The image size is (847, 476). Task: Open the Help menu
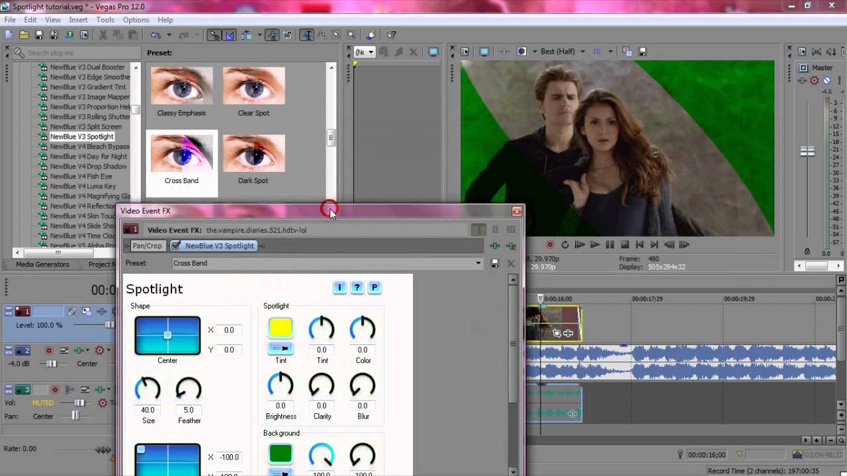click(x=165, y=20)
